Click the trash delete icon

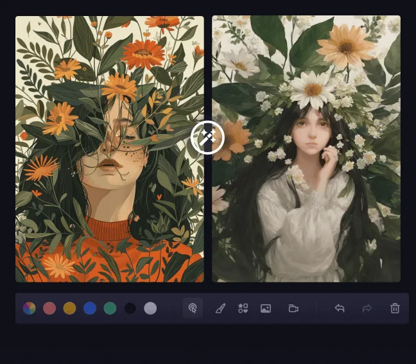[395, 308]
